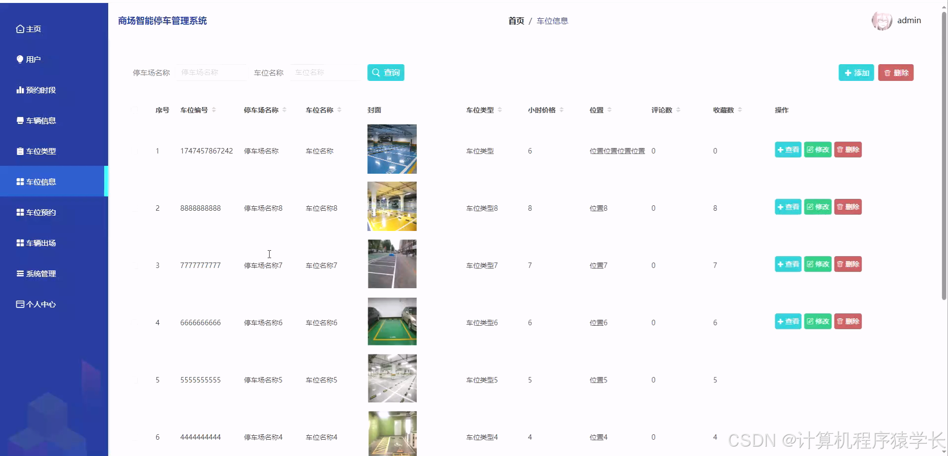948x456 pixels.
Task: Click the 车辆信息 monitor icon
Action: 19,120
